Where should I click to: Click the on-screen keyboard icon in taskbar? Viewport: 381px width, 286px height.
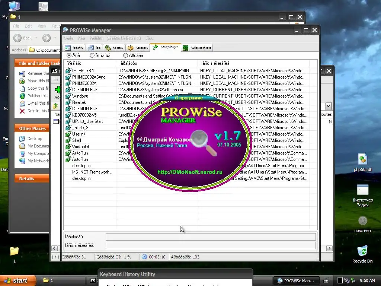click(x=326, y=281)
